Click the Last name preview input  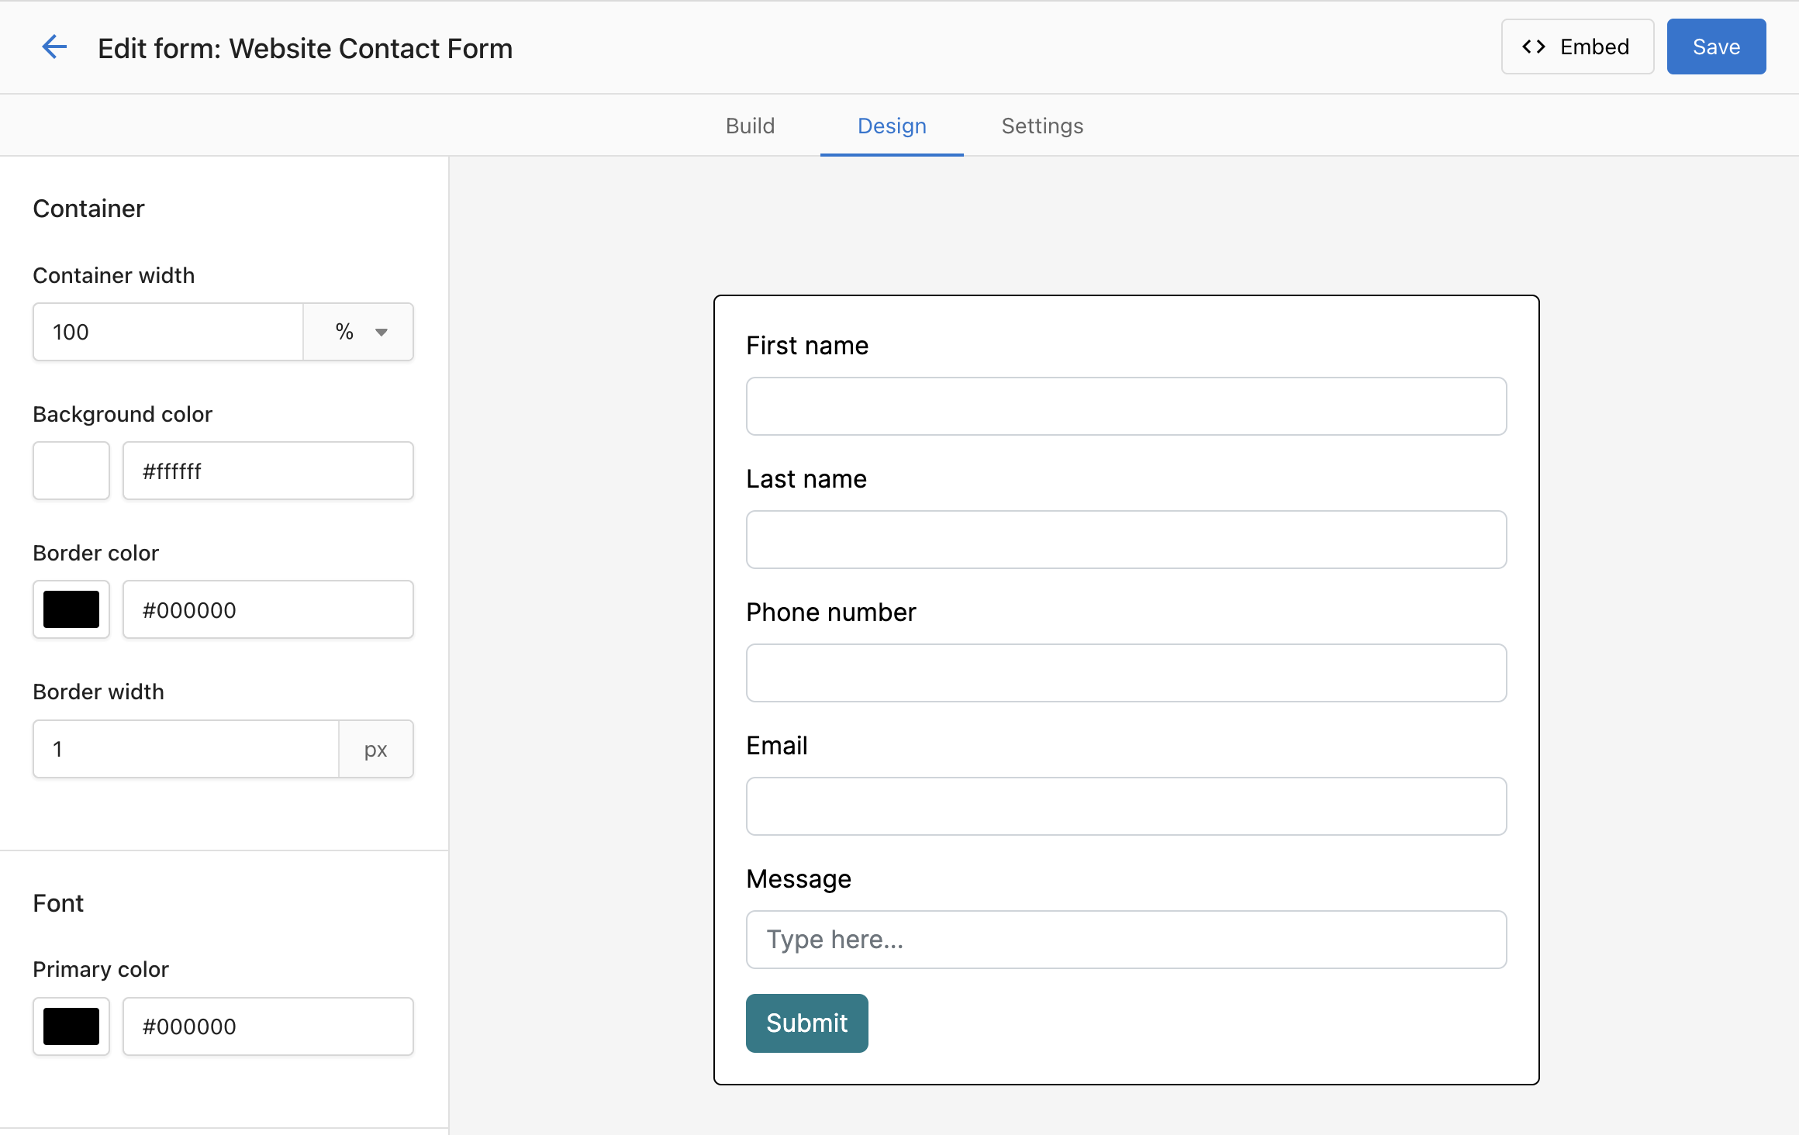pyautogui.click(x=1126, y=540)
